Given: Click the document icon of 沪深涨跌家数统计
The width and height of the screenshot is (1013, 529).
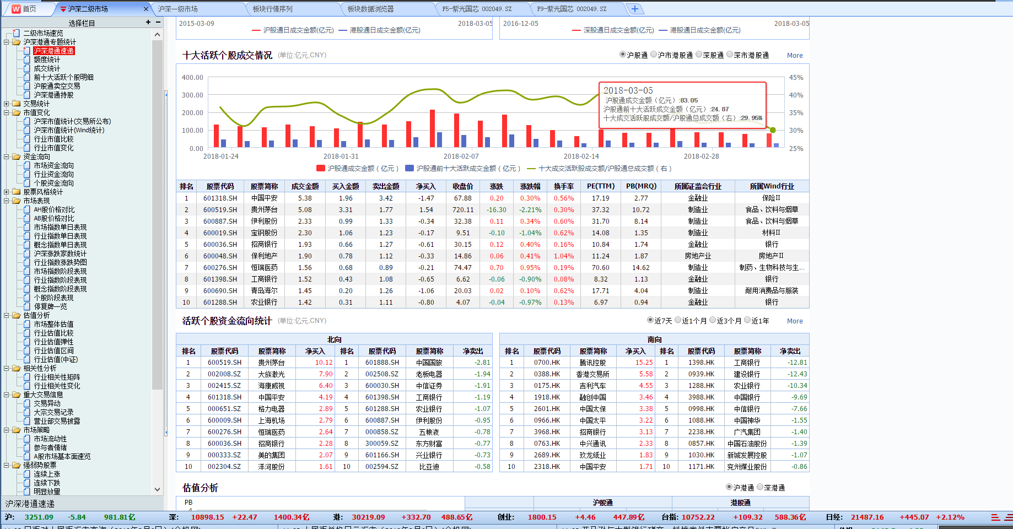Looking at the screenshot, I should click(27, 253).
